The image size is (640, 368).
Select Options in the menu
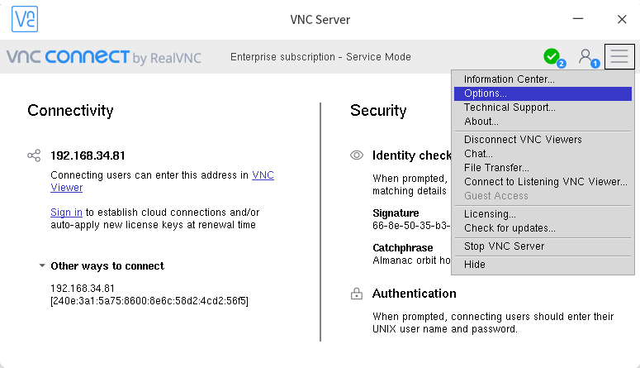[486, 93]
